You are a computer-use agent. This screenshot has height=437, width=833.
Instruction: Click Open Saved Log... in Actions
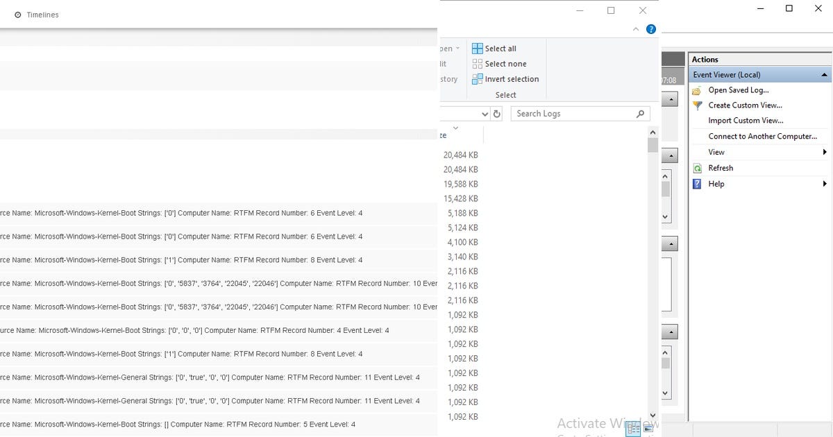click(x=738, y=90)
